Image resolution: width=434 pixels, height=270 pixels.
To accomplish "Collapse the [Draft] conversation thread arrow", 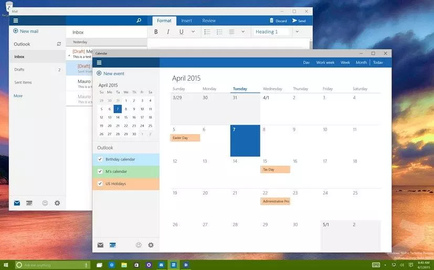I will [69, 56].
